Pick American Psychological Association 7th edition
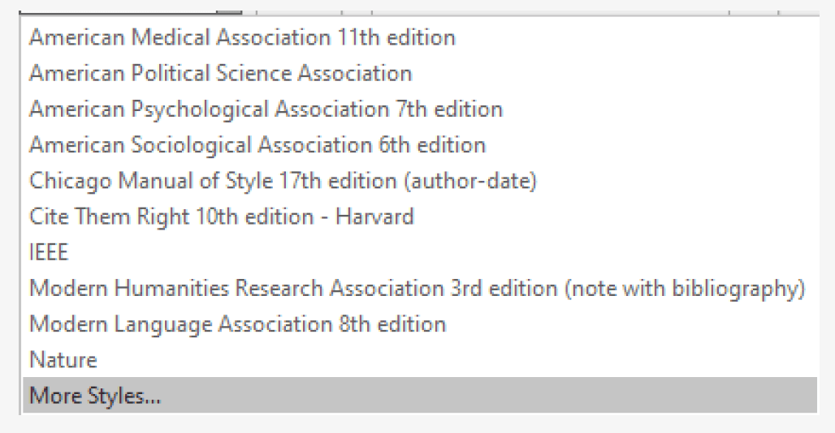835x433 pixels. (266, 109)
